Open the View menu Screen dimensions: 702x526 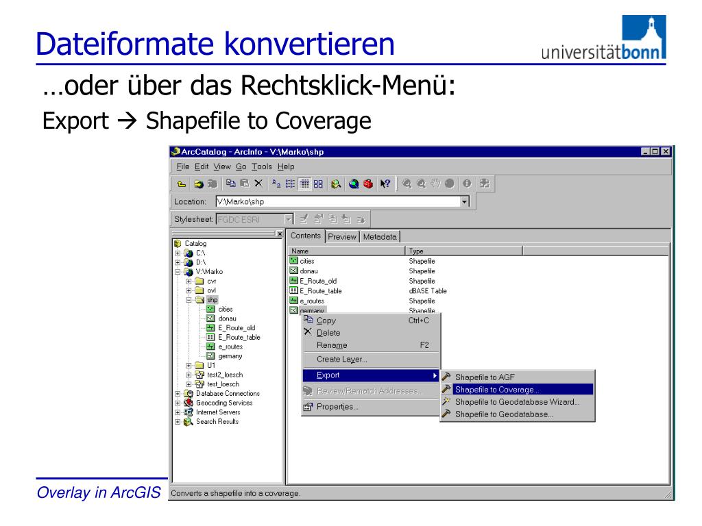(222, 167)
